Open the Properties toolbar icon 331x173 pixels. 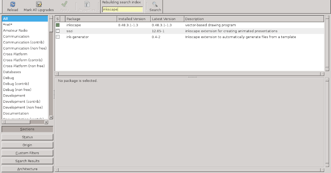click(87, 4)
